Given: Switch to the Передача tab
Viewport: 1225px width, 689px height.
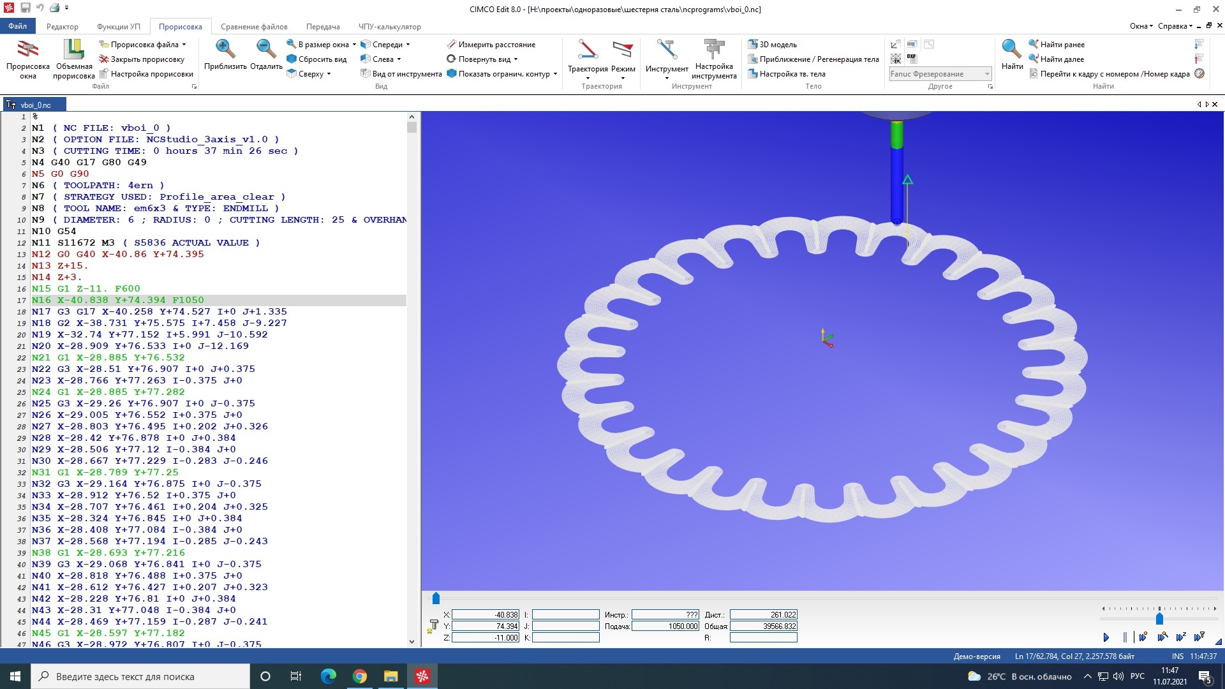Looking at the screenshot, I should point(323,27).
